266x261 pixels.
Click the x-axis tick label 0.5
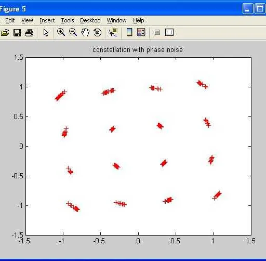point(175,241)
